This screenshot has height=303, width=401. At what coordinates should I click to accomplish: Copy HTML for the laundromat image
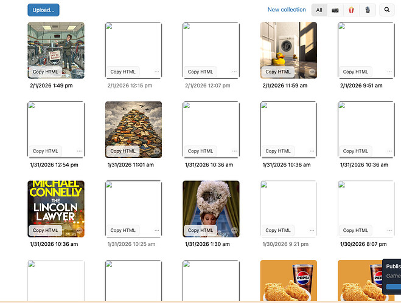pyautogui.click(x=46, y=72)
